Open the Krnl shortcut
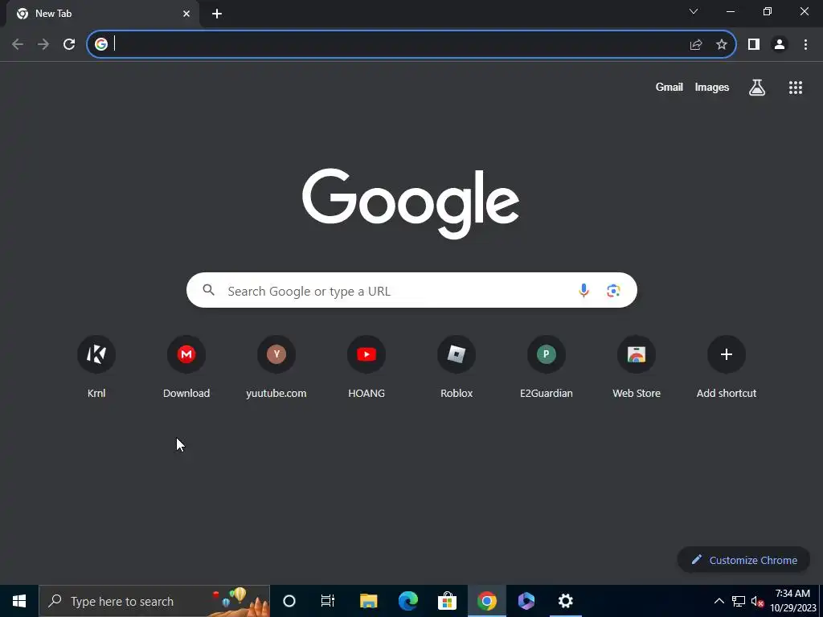The image size is (823, 617). point(96,366)
